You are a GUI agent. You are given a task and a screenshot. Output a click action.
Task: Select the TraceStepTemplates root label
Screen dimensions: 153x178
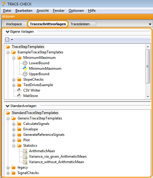click(x=28, y=47)
